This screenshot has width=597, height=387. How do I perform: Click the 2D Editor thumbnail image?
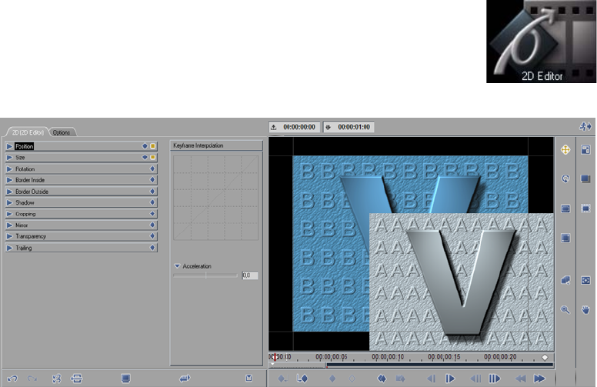coord(541,41)
